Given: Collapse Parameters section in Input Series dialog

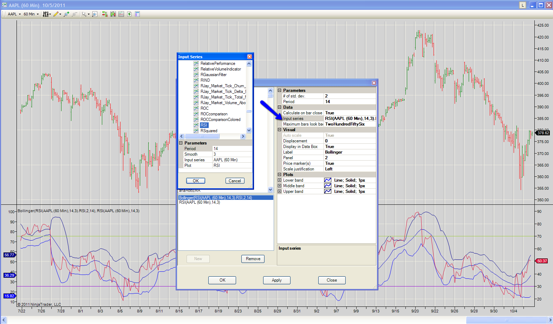Looking at the screenshot, I should [181, 143].
